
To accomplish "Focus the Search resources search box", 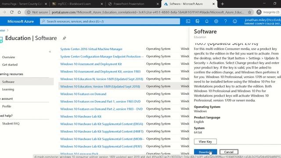I will coord(110,22).
